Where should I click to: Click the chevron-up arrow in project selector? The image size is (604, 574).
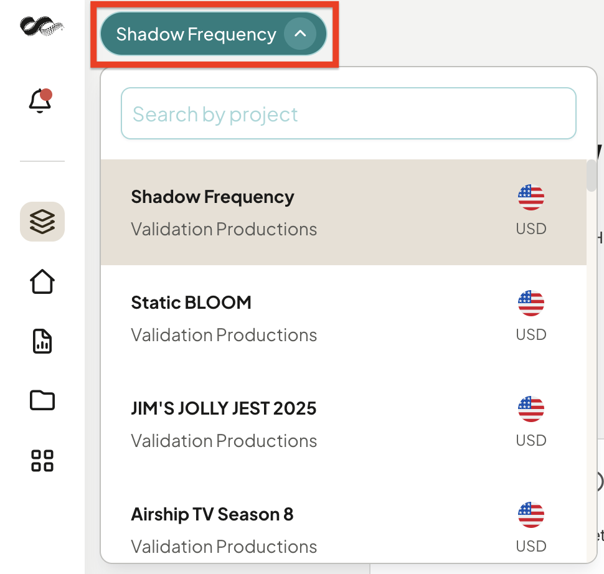pos(300,34)
